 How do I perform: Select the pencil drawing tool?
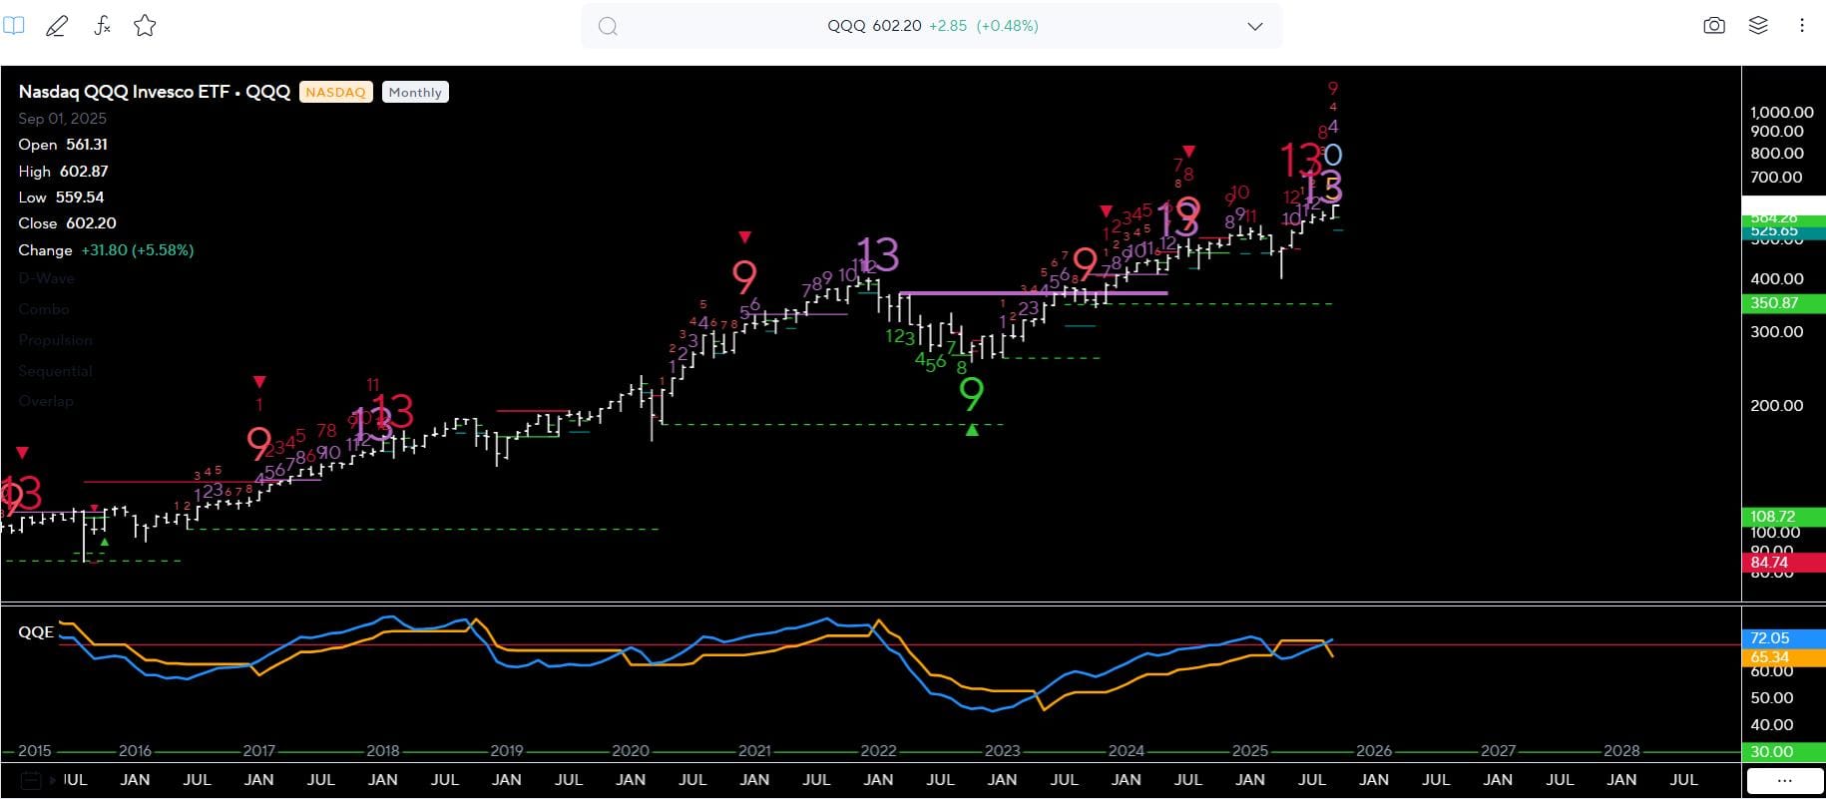click(x=57, y=26)
